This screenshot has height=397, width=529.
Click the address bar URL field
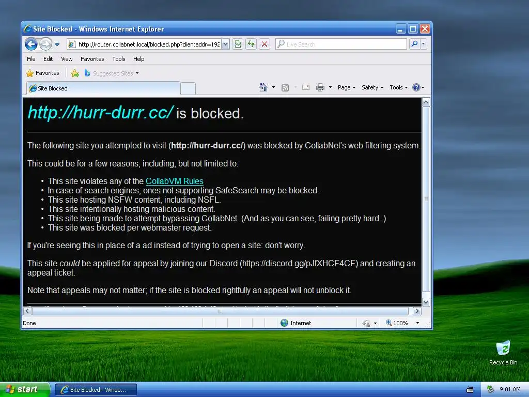click(x=144, y=44)
